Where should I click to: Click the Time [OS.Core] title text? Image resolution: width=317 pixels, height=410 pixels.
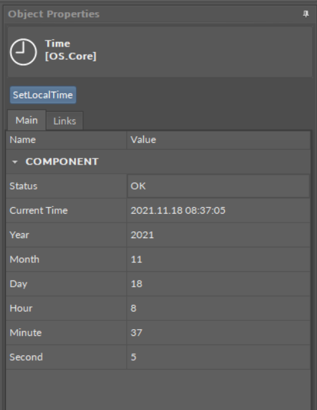tap(71, 50)
